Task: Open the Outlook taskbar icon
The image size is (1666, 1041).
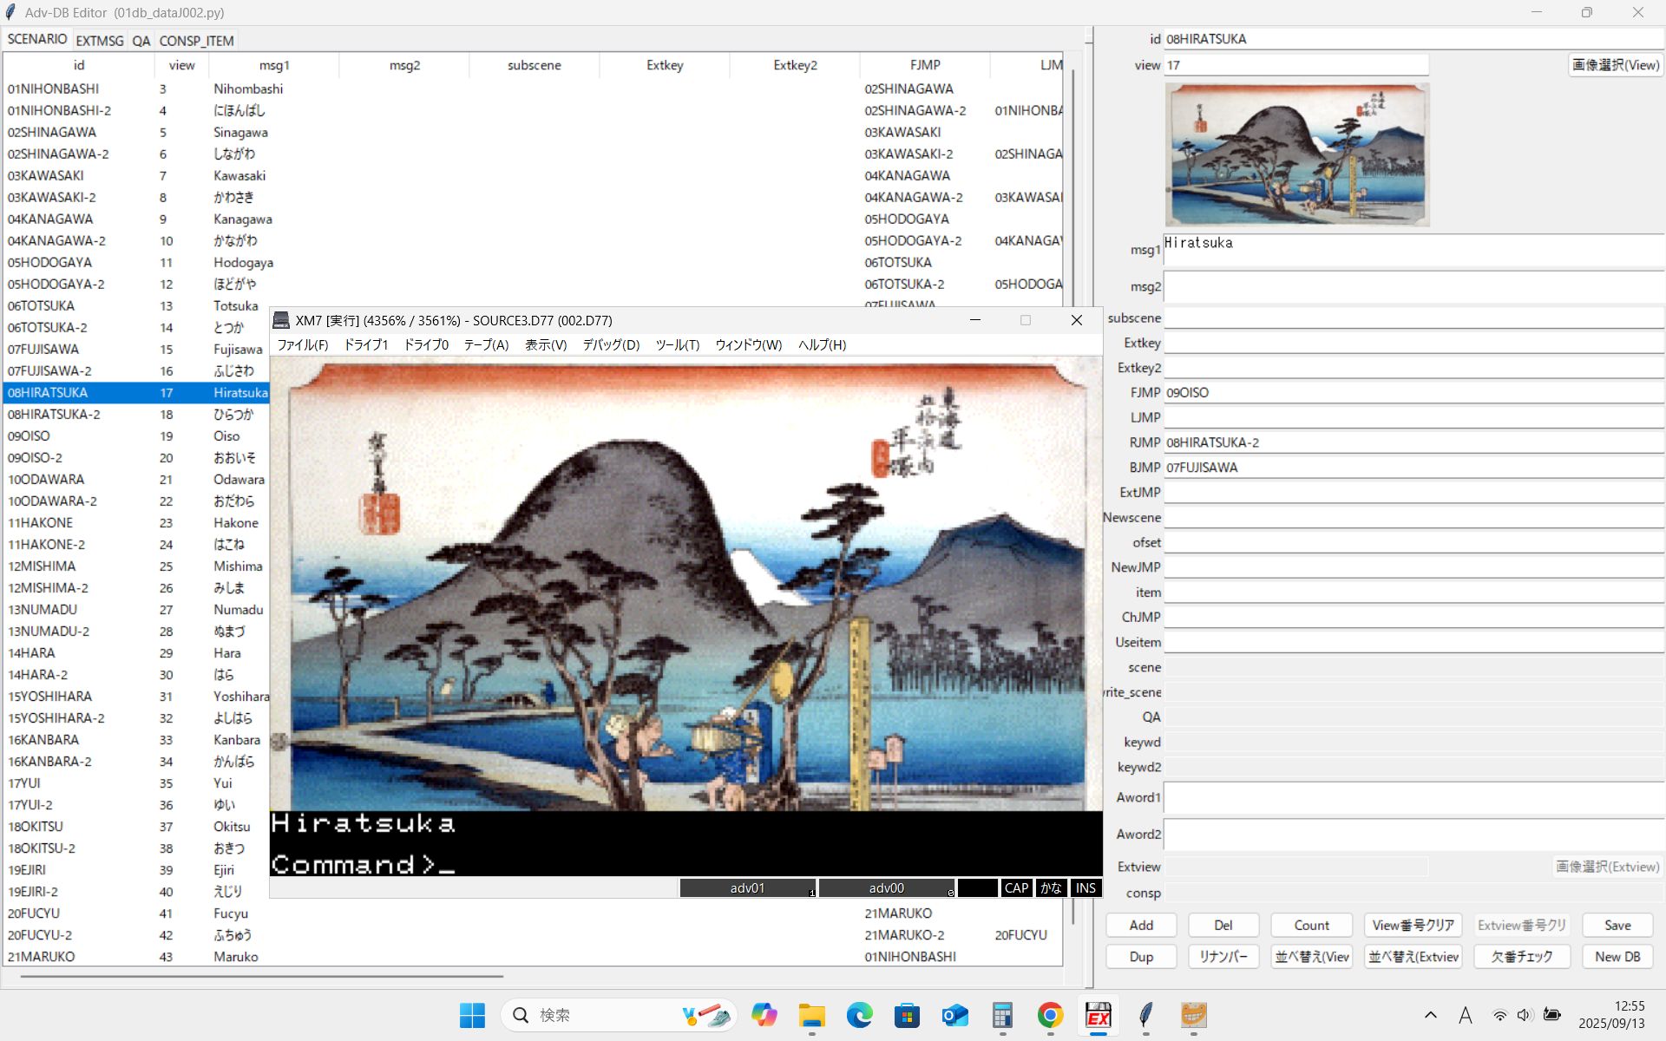Action: pyautogui.click(x=954, y=1015)
